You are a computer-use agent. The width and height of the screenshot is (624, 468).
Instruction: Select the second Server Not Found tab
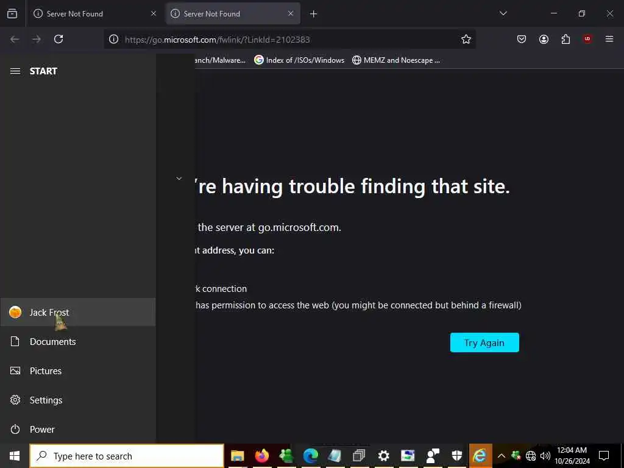(x=233, y=13)
